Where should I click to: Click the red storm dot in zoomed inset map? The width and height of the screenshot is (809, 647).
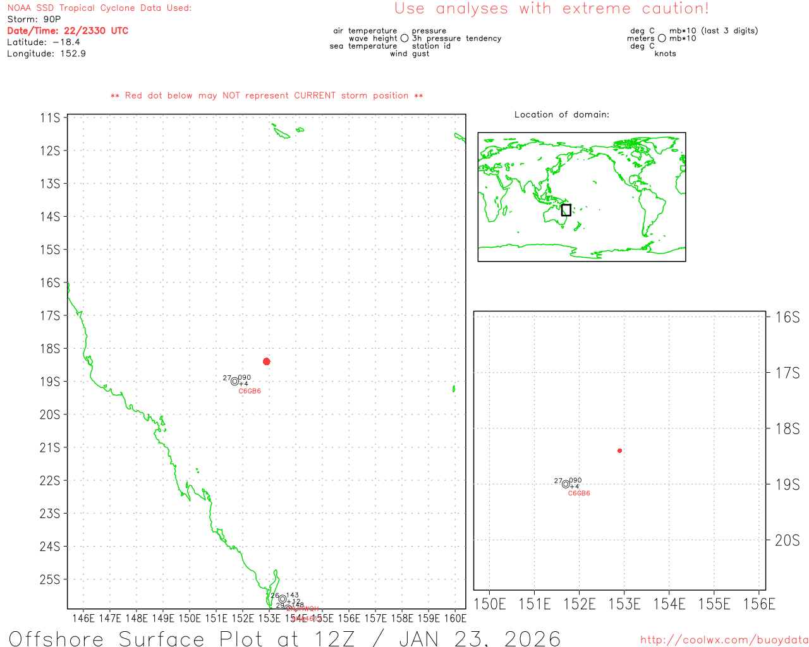(x=619, y=450)
